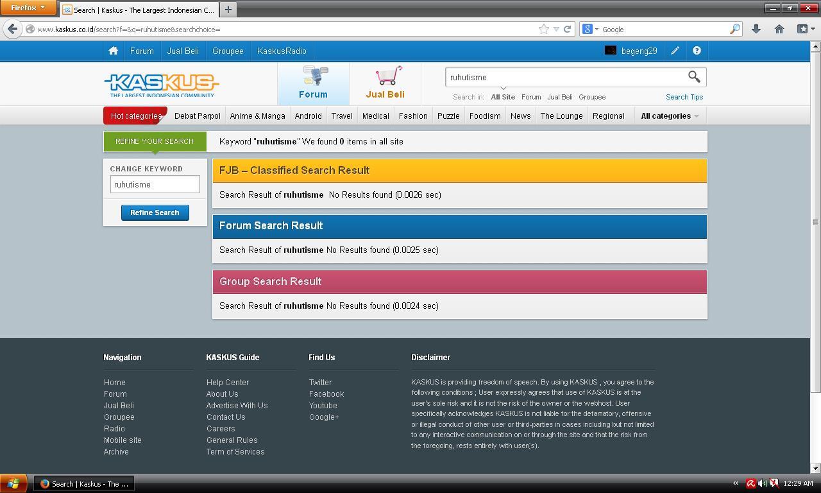Click the Refine Search button

[x=155, y=212]
